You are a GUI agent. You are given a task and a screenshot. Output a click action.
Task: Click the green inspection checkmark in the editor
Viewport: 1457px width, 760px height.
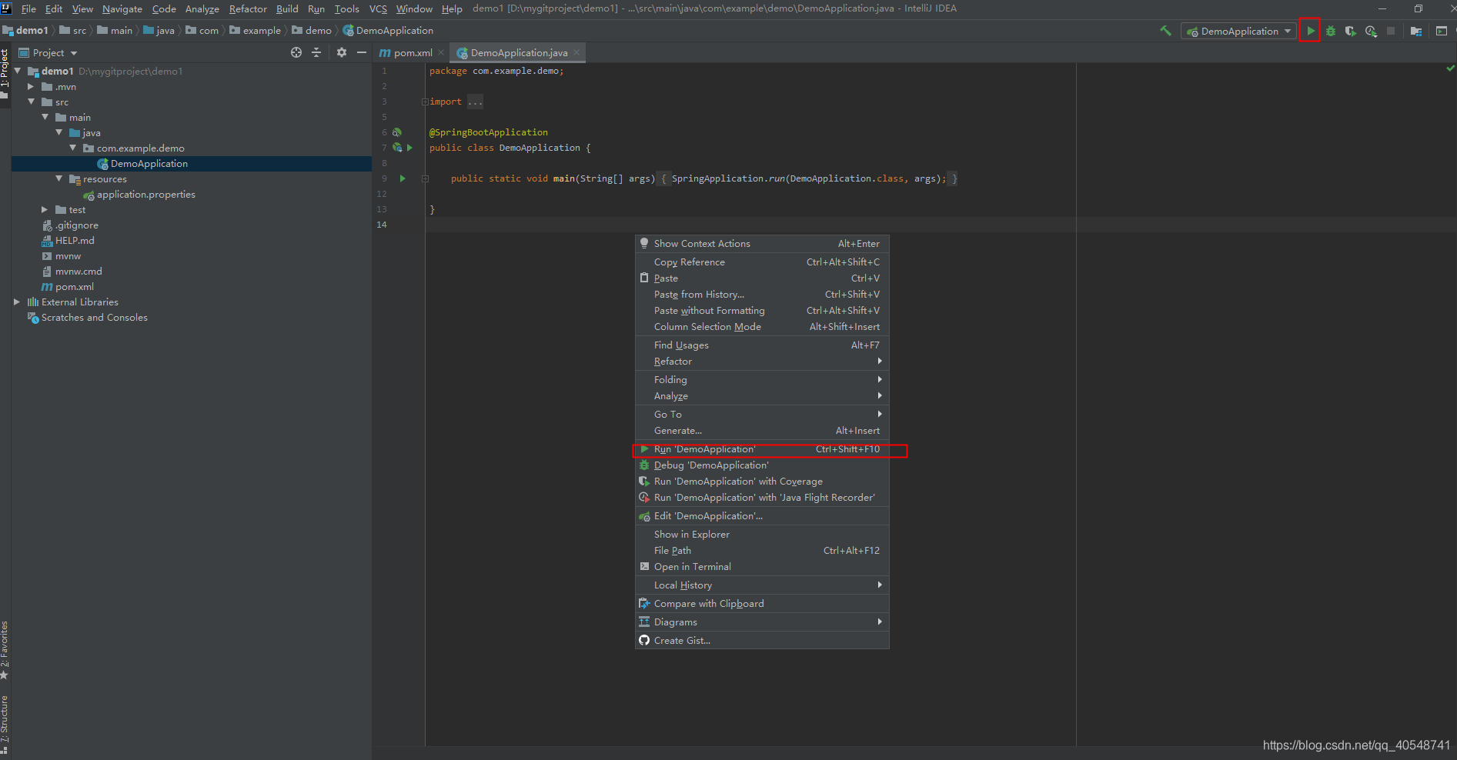coord(1450,68)
